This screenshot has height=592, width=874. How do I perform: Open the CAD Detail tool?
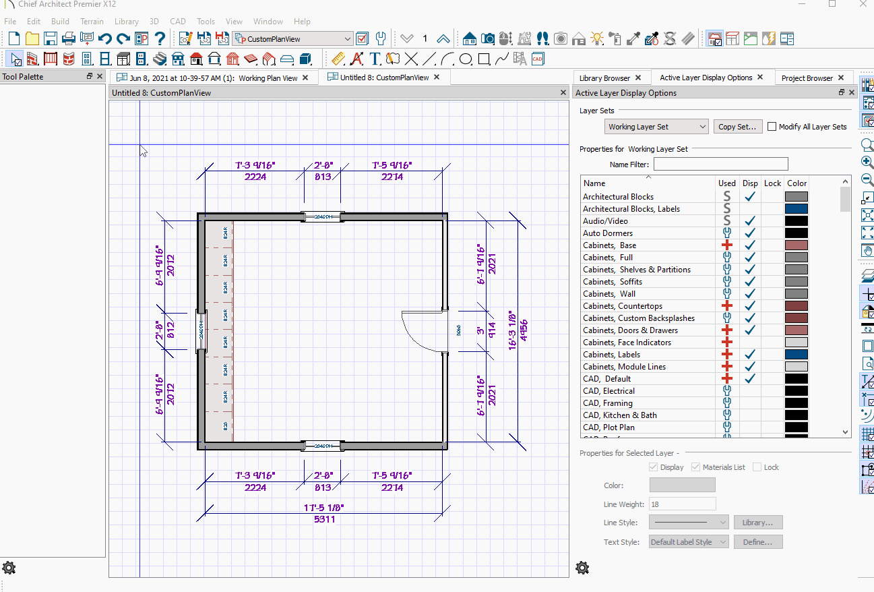pyautogui.click(x=538, y=59)
